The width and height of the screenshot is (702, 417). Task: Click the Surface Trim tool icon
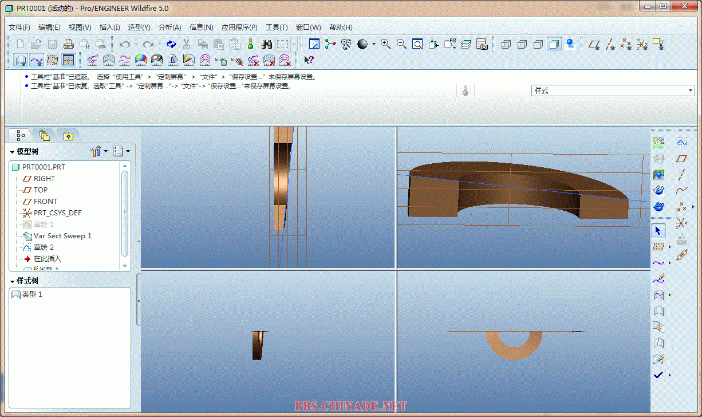tap(658, 343)
